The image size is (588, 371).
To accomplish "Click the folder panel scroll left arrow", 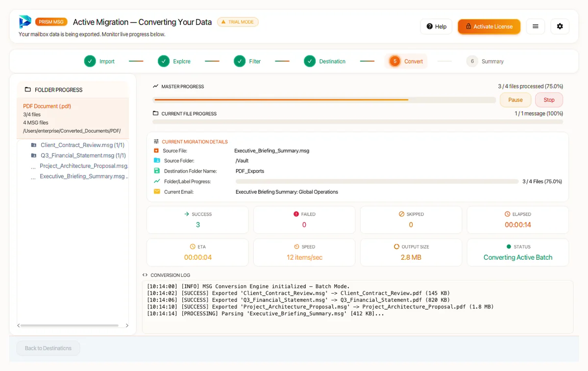I will [19, 325].
